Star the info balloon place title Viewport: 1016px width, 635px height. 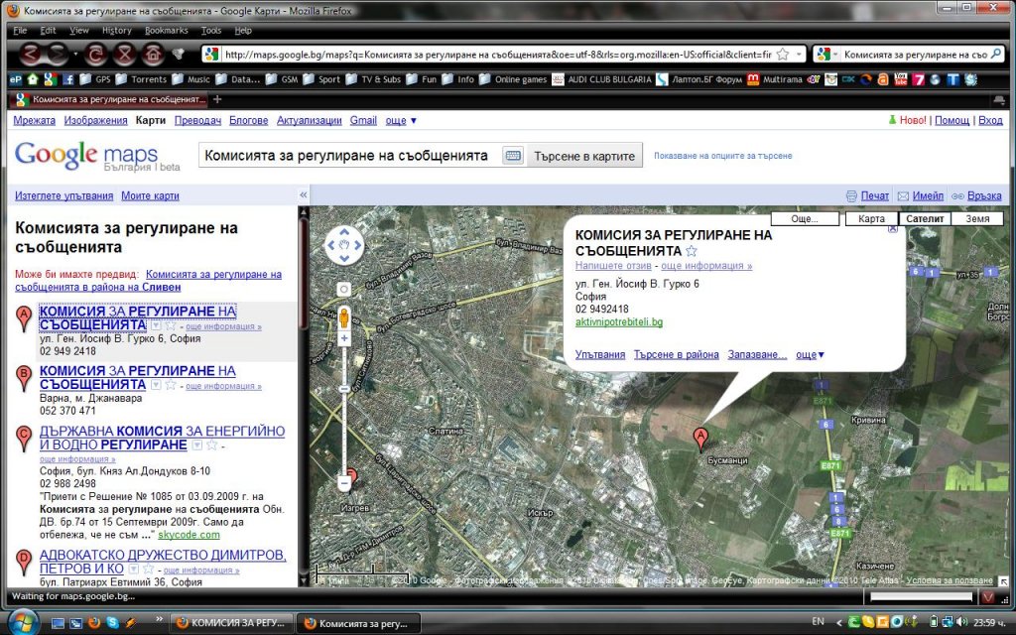[692, 251]
